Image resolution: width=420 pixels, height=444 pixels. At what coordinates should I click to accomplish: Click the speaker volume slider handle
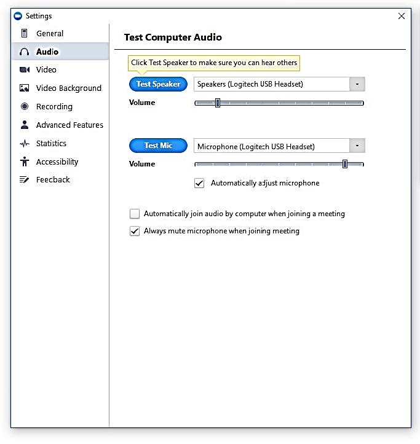pos(218,103)
